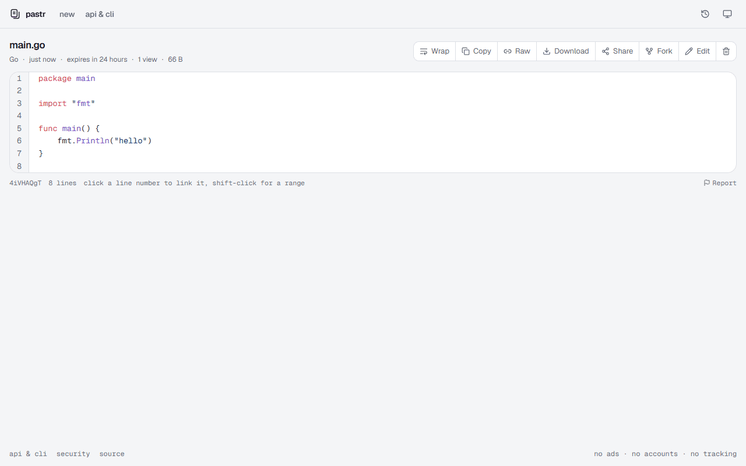Link to line number 8

[x=19, y=167]
